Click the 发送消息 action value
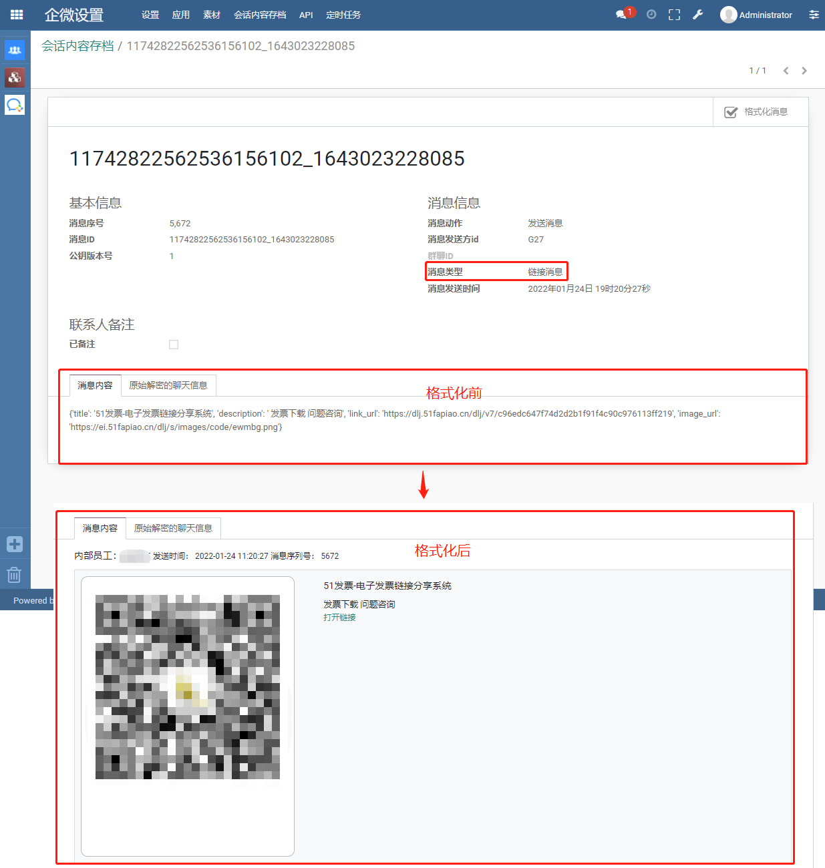Viewport: 825px width, 868px height. [x=545, y=224]
